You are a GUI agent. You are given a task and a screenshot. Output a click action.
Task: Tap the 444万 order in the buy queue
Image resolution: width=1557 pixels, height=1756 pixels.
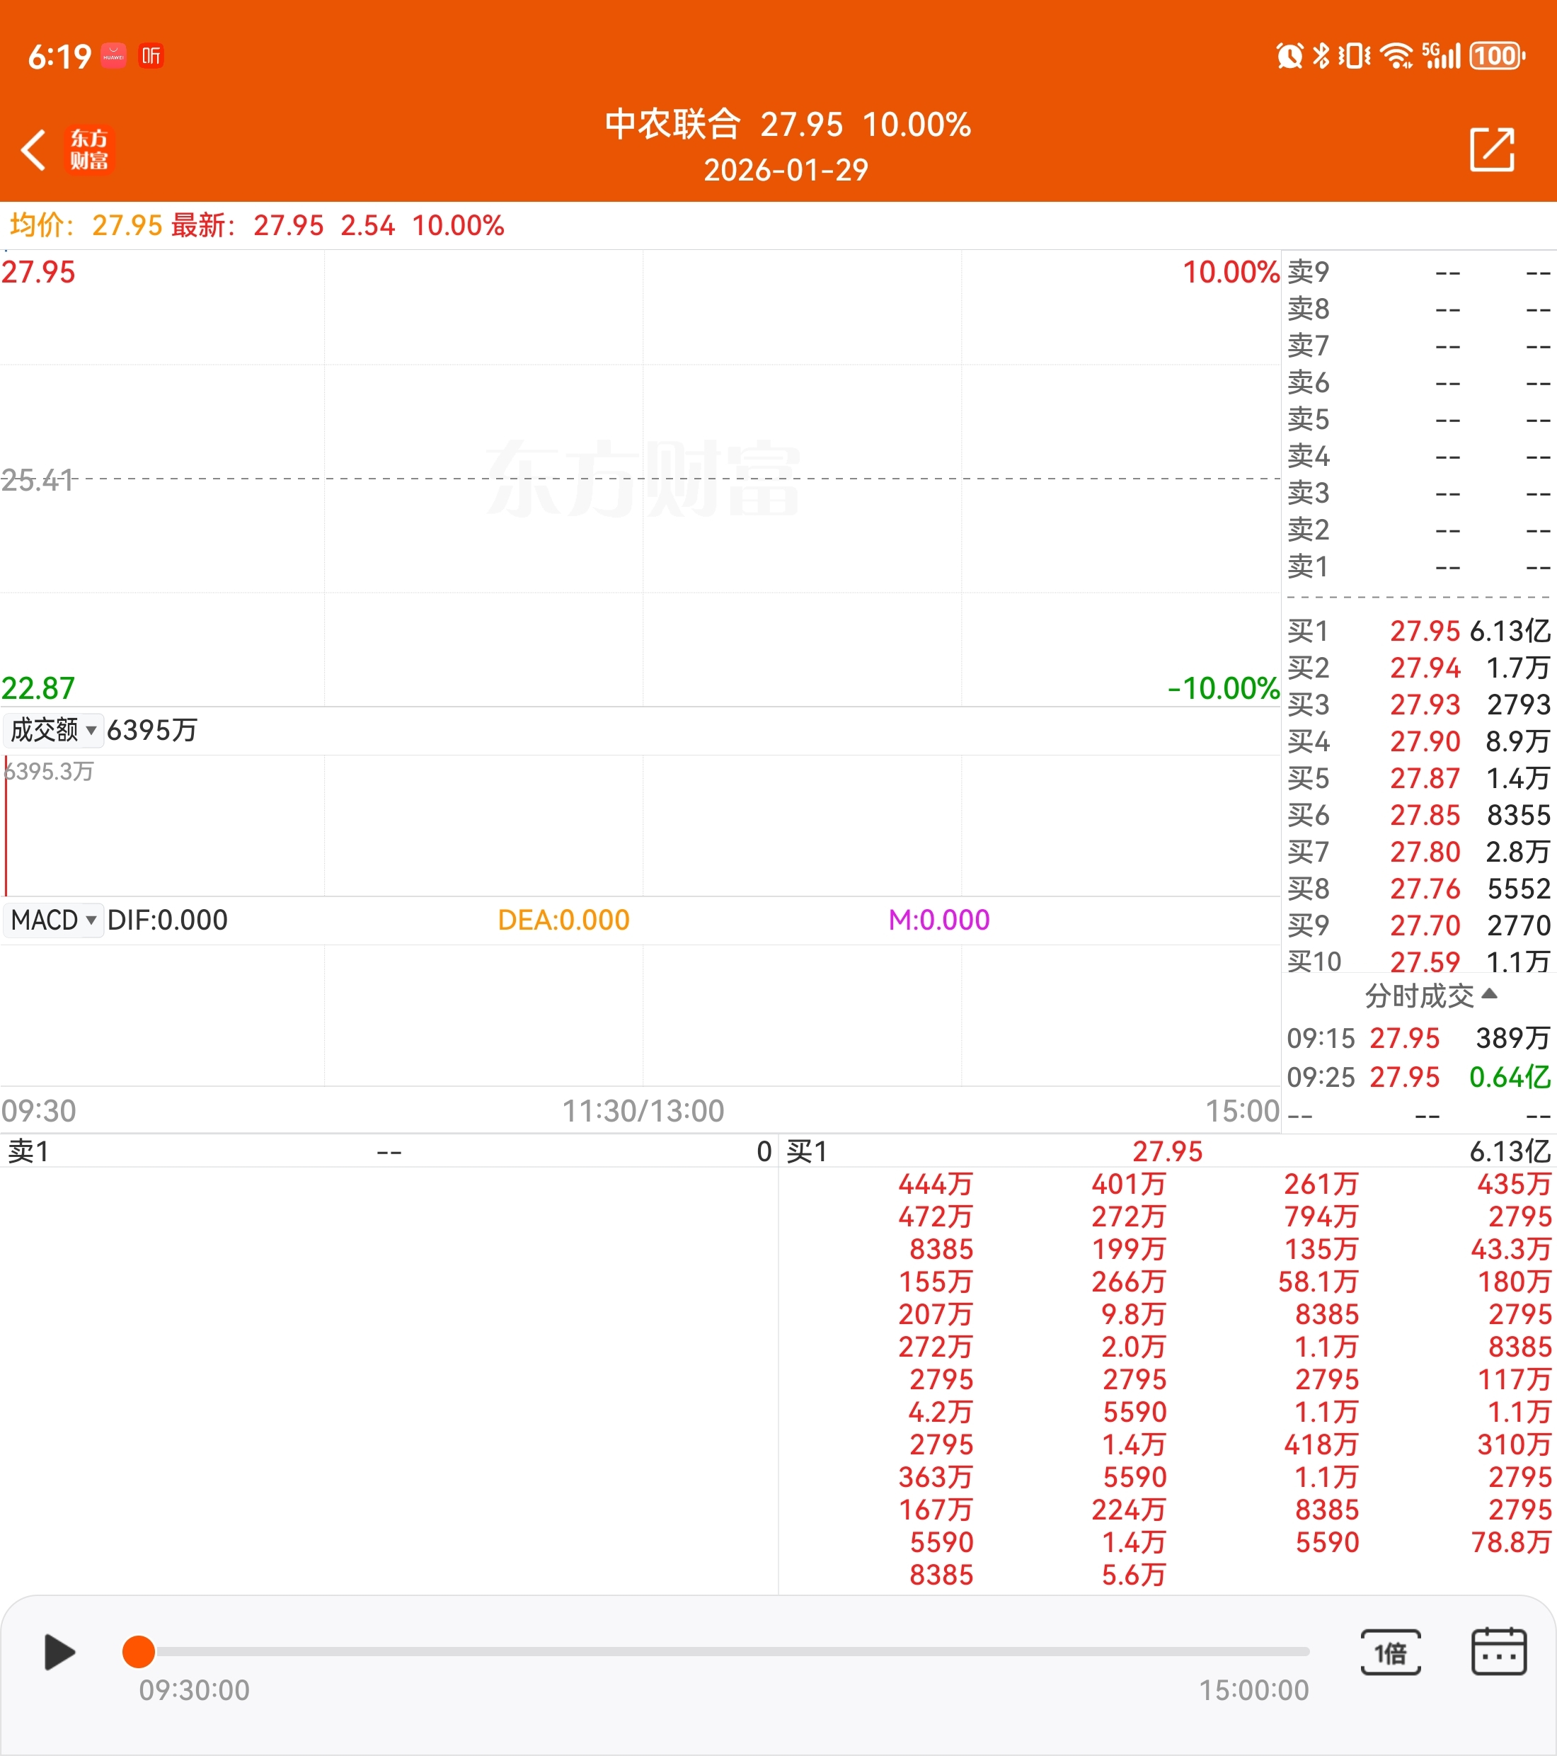935,1185
